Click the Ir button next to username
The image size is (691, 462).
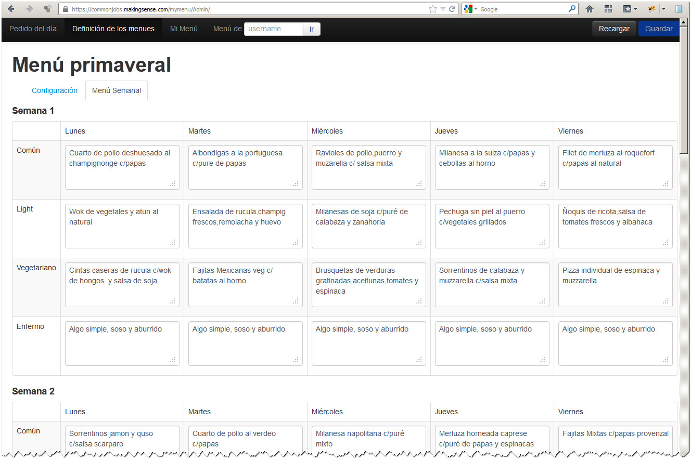[x=312, y=29]
